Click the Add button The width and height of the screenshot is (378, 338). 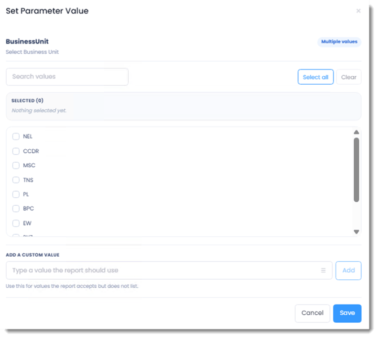pos(348,270)
